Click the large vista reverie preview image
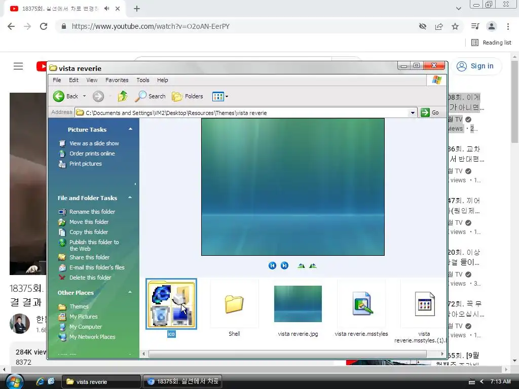 pos(293,187)
